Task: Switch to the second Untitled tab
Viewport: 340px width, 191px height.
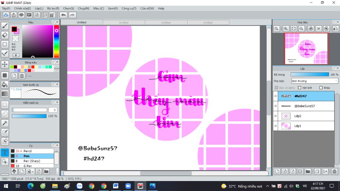Action: pos(124,23)
